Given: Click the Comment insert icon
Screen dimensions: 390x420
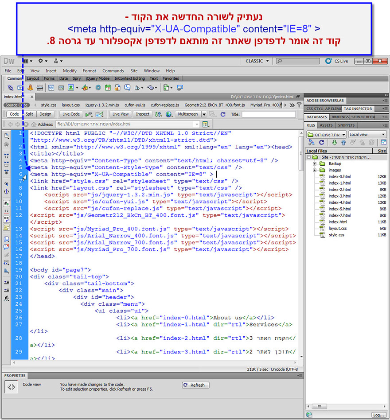Looking at the screenshot, I should 128,88.
